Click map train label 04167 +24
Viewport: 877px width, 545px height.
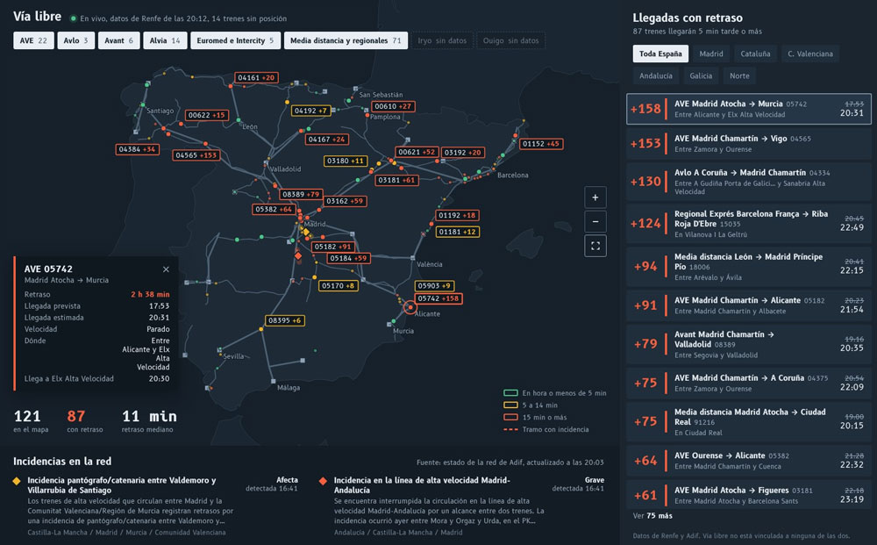click(x=326, y=140)
